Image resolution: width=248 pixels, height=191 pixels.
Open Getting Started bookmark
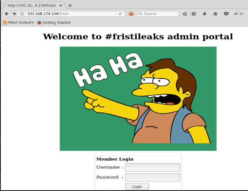coord(54,23)
